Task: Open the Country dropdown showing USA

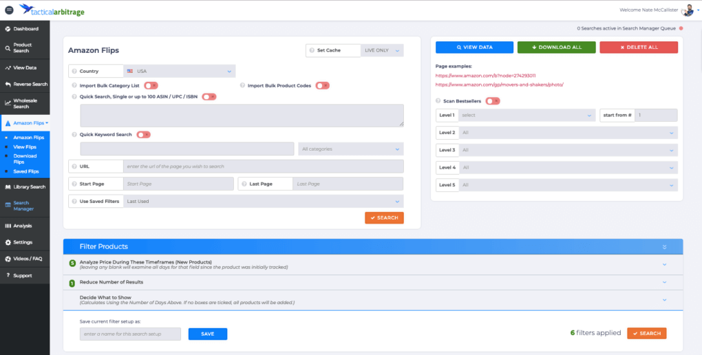Action: [179, 72]
